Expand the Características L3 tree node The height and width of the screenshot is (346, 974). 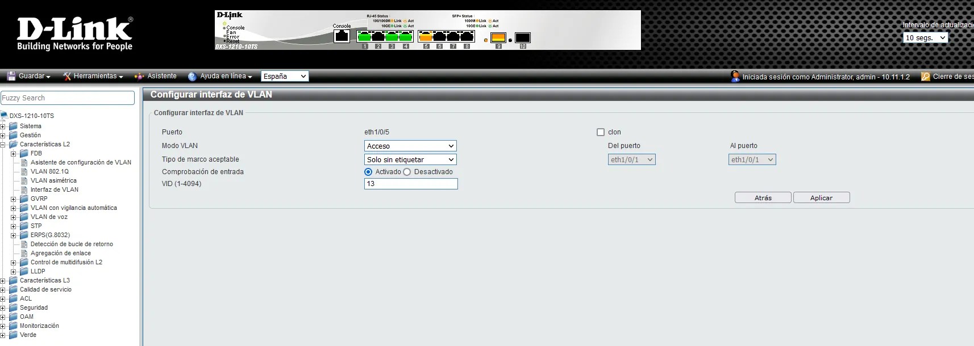3,281
